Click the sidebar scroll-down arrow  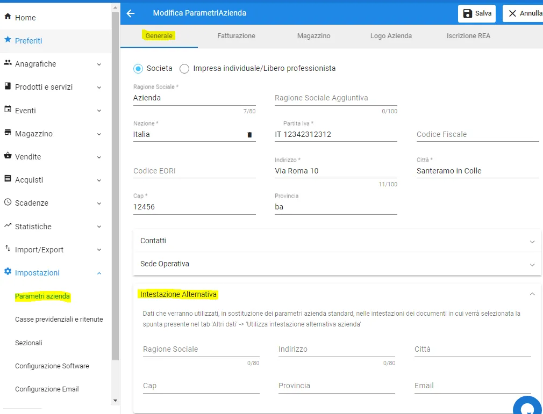tap(115, 401)
